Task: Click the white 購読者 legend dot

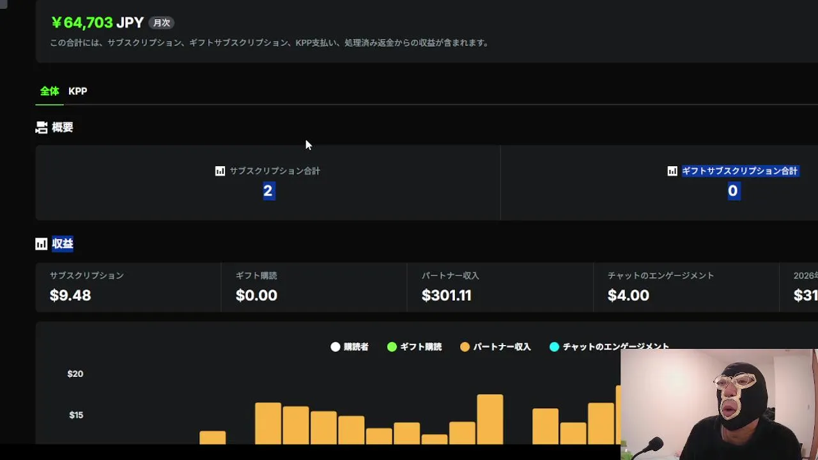Action: point(336,347)
